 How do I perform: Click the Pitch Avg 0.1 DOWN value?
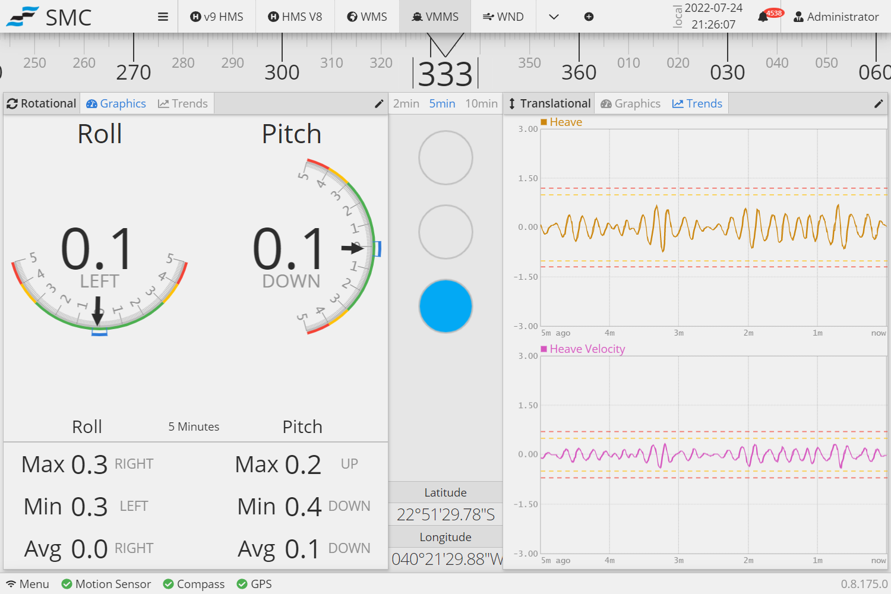pyautogui.click(x=304, y=548)
